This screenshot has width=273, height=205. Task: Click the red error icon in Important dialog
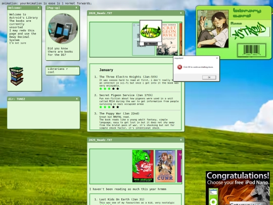click(179, 67)
